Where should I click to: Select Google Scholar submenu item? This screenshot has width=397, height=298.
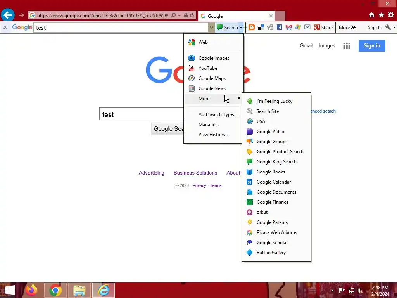[276, 243]
